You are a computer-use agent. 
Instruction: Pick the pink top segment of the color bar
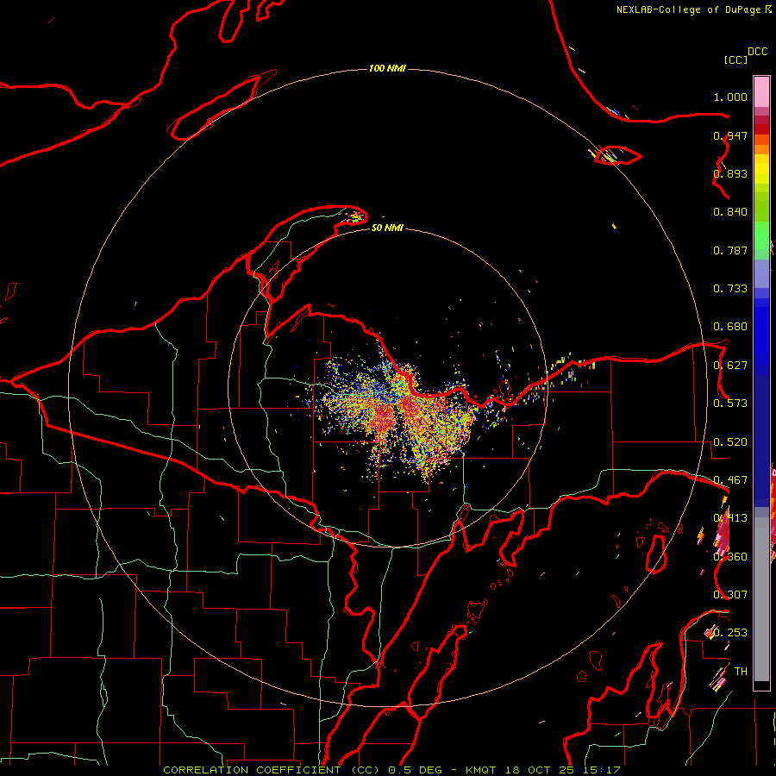point(761,91)
